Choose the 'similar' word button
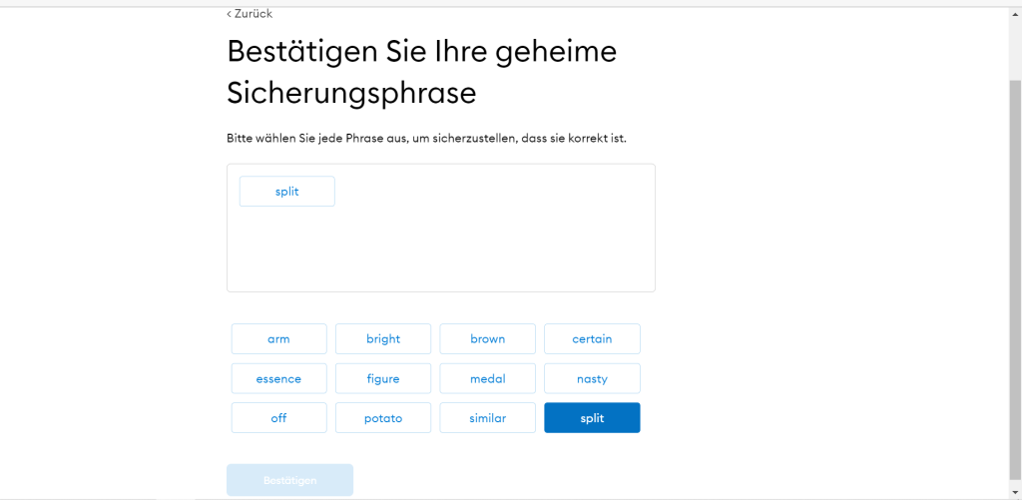The height and width of the screenshot is (500, 1022). point(487,418)
